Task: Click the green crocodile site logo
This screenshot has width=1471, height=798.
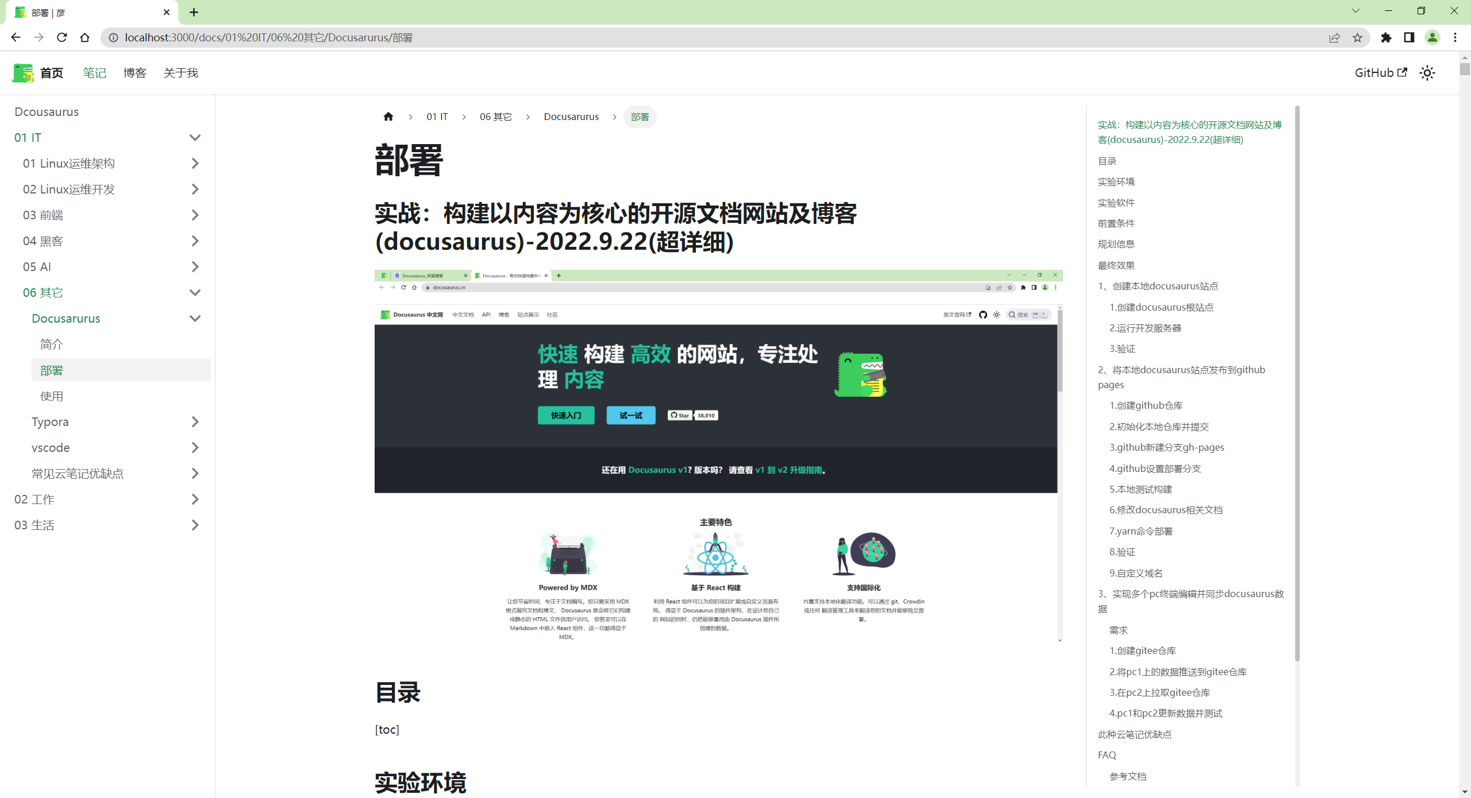Action: (x=22, y=72)
